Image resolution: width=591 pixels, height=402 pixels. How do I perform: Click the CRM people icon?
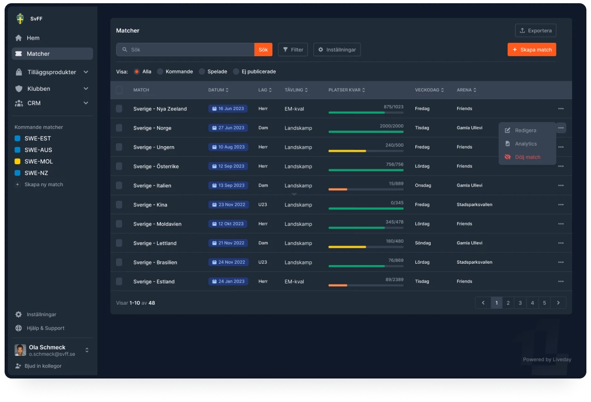[x=19, y=103]
